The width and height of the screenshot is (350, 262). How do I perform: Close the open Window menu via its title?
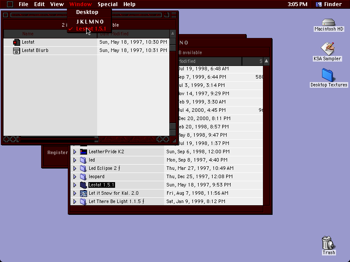click(80, 4)
